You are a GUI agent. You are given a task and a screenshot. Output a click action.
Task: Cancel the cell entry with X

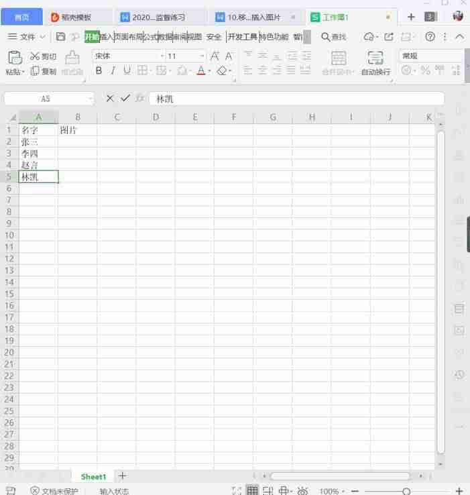110,99
